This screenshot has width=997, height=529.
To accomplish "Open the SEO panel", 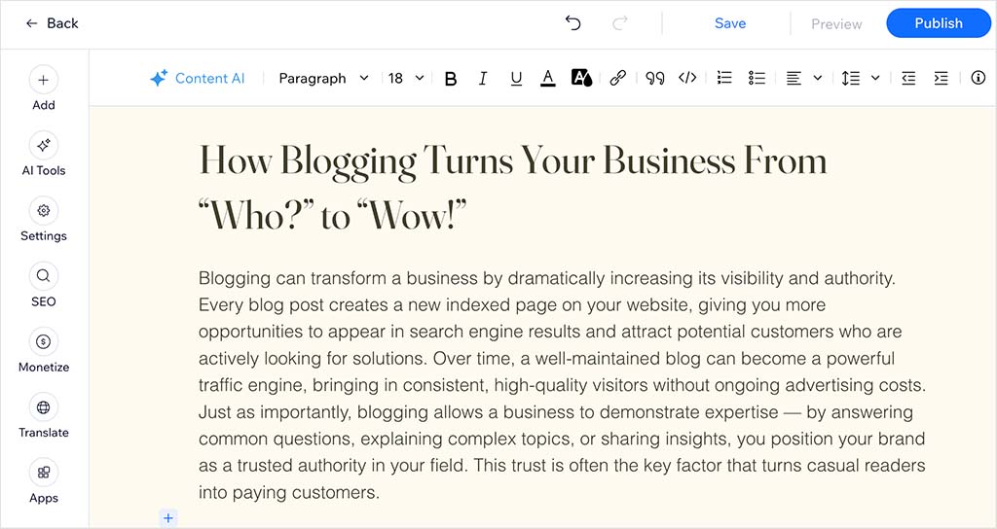I will click(x=43, y=285).
